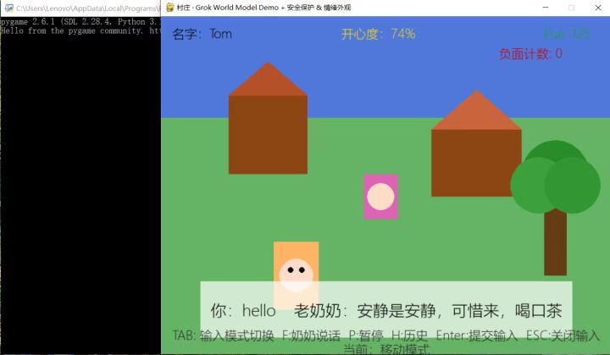Click the 'ESC:关闭输入' hint

click(x=563, y=336)
